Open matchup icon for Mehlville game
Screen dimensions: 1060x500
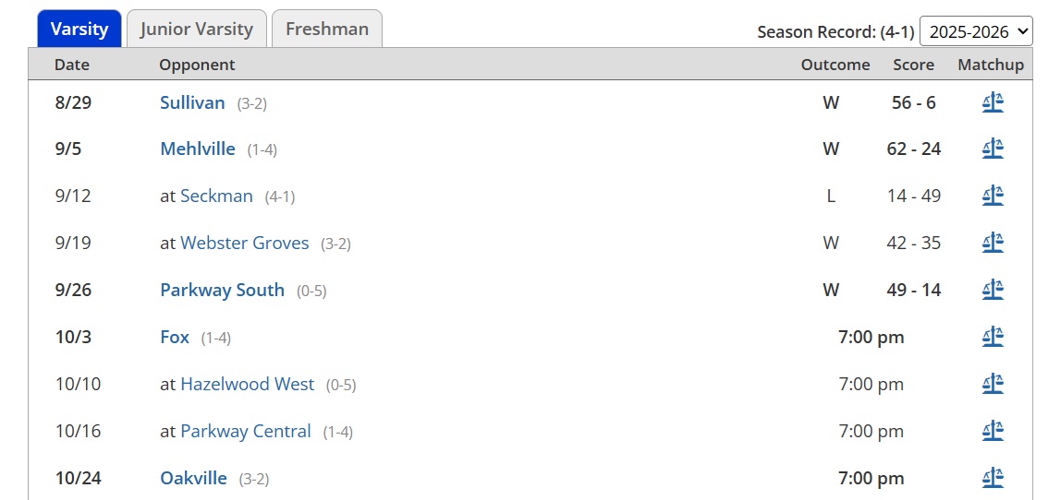(x=993, y=149)
